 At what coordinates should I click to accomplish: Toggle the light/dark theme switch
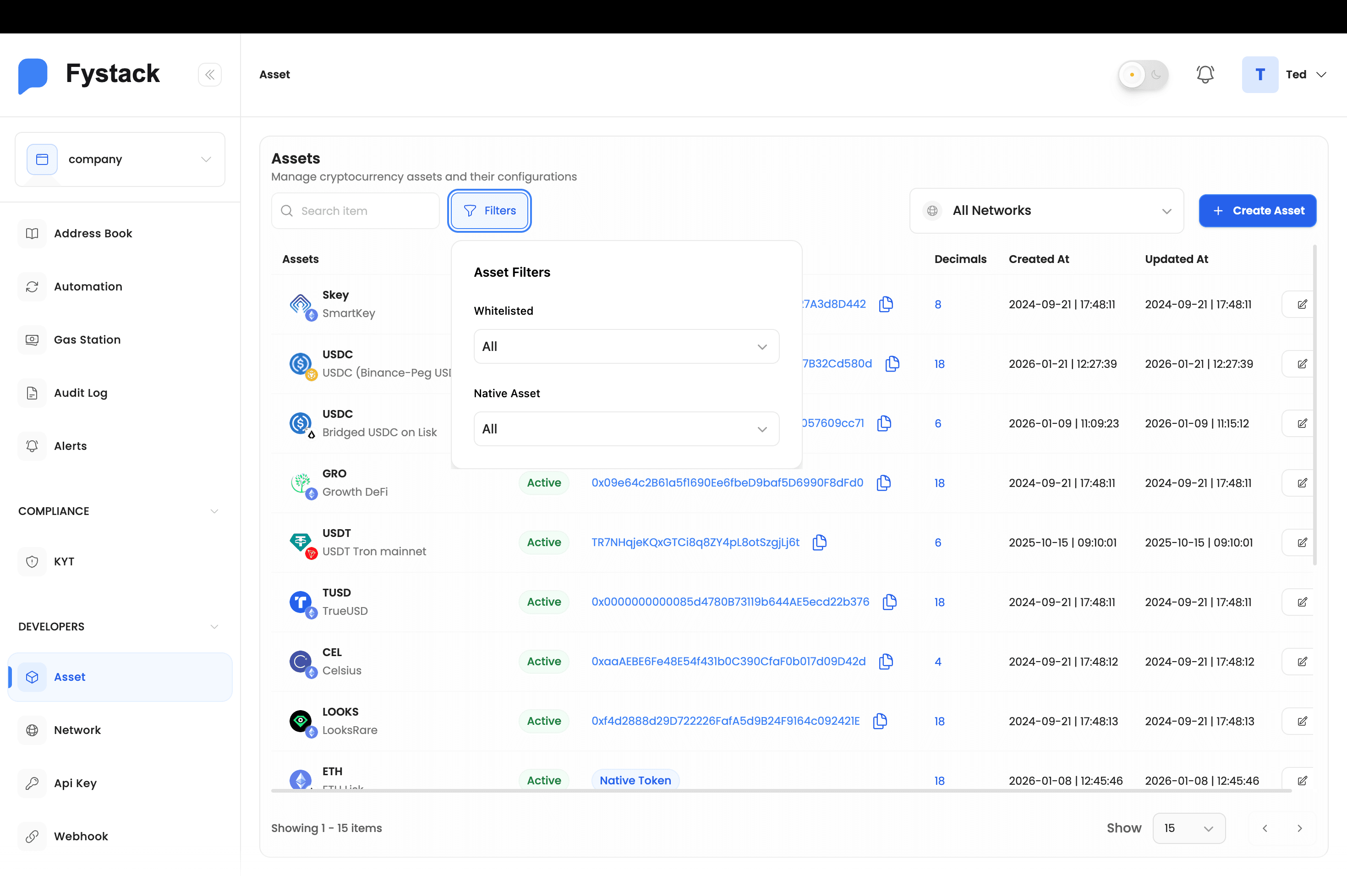point(1143,75)
